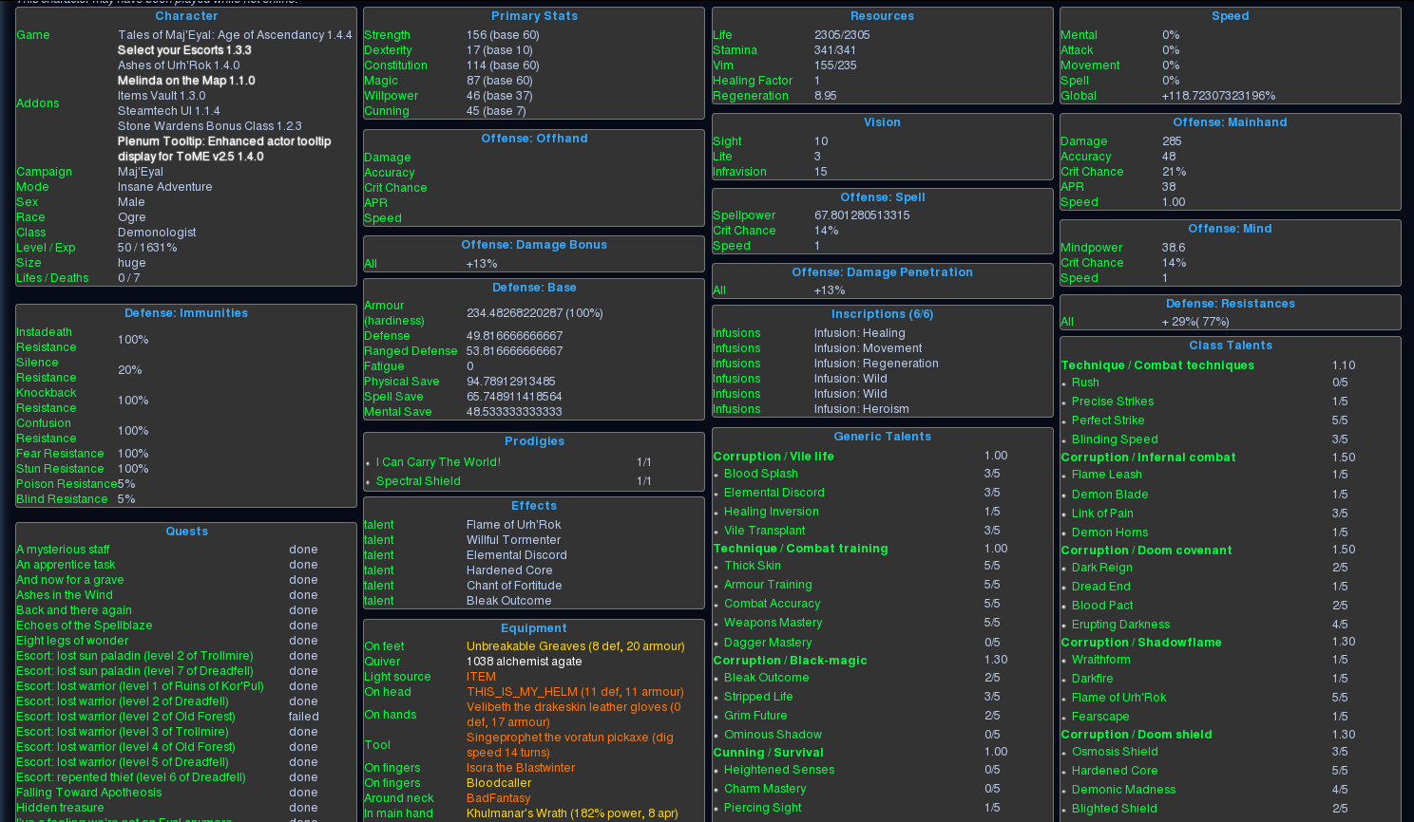Click the 'Falling Toward Apotheosis' quest
Screen dimensions: 1414x822
(89, 793)
